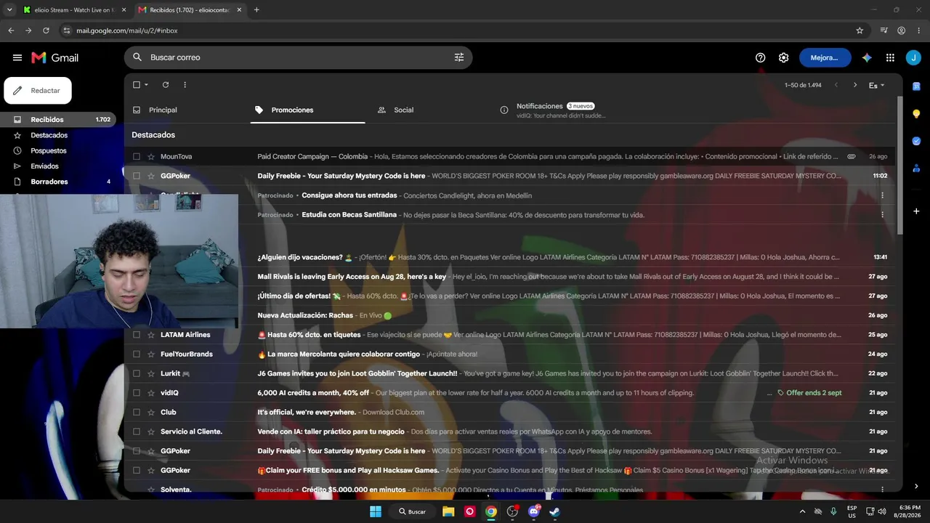
Task: Select the FuelYourBrands email checkbox
Action: 137,354
